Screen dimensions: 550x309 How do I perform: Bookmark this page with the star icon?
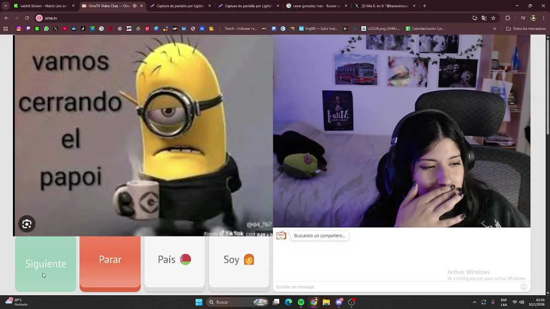point(493,18)
